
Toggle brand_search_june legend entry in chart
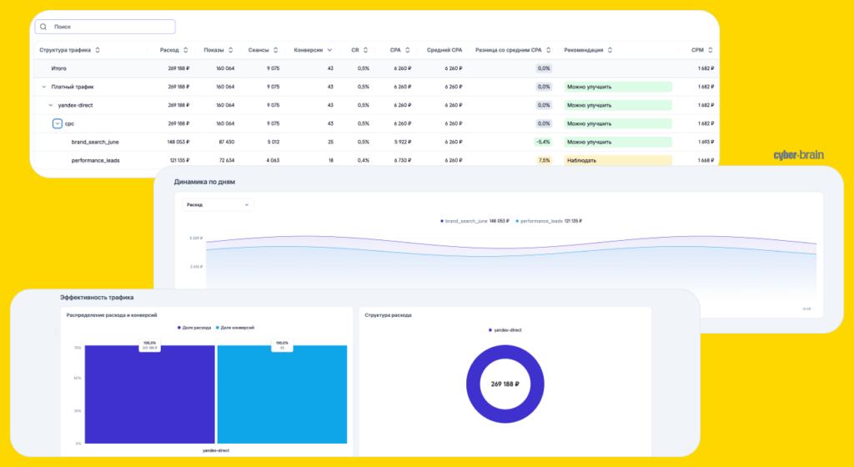[x=475, y=221]
